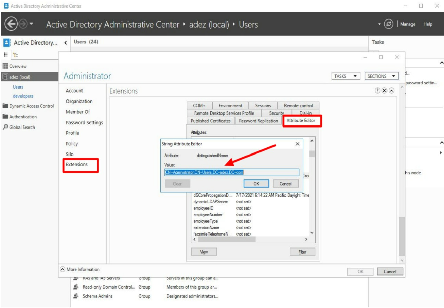This screenshot has width=444, height=308.
Task: Select Schema Admins group in Users list
Action: pos(219,296)
